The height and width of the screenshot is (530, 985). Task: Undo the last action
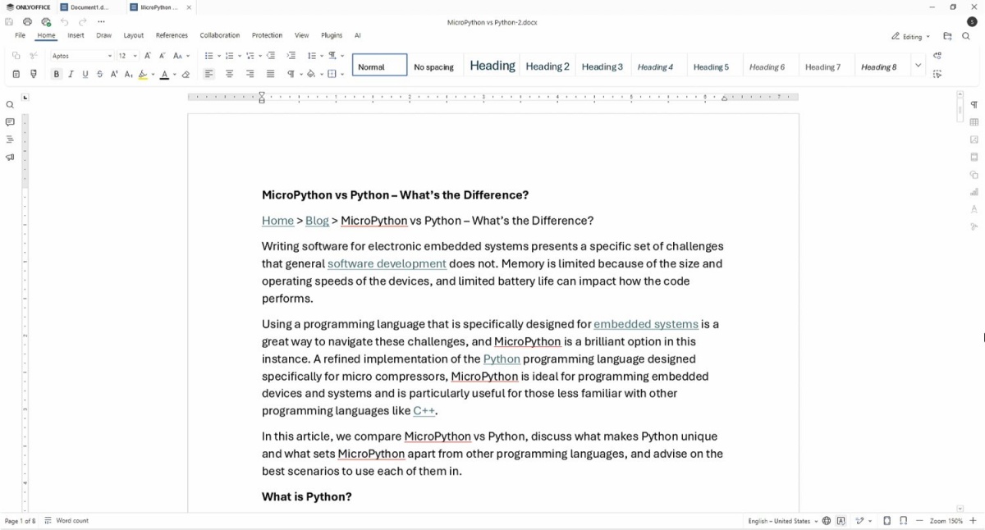pos(64,22)
